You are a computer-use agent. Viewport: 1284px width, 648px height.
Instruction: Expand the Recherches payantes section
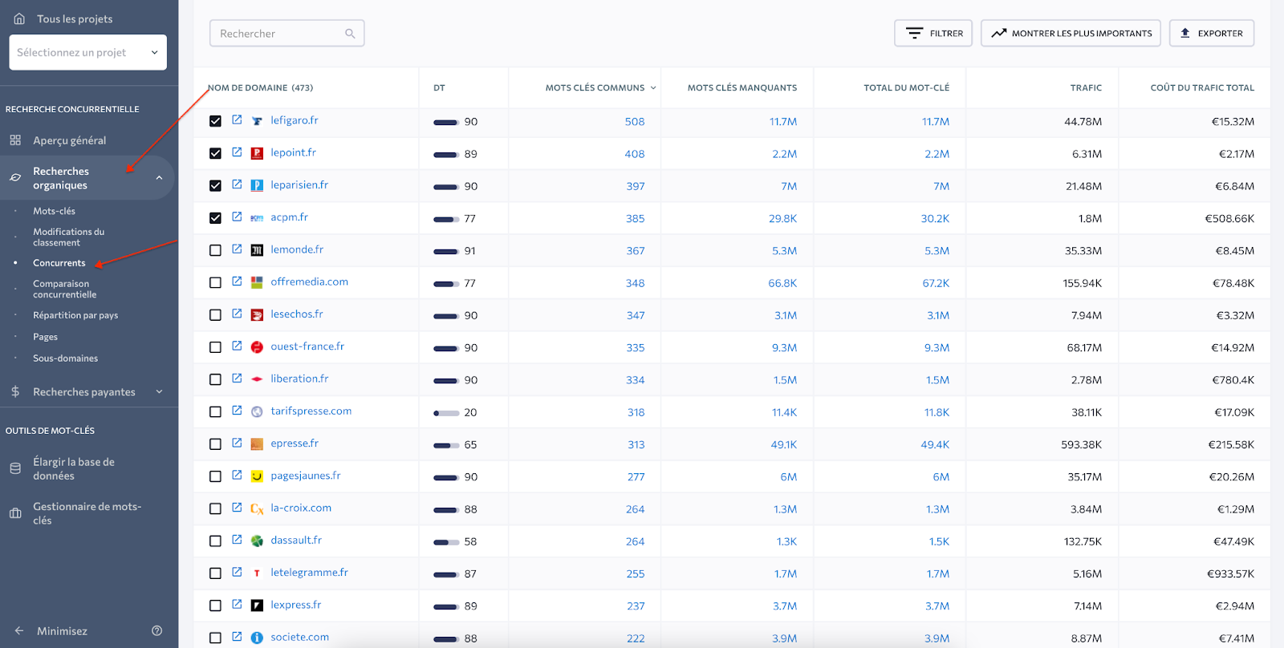coord(159,391)
